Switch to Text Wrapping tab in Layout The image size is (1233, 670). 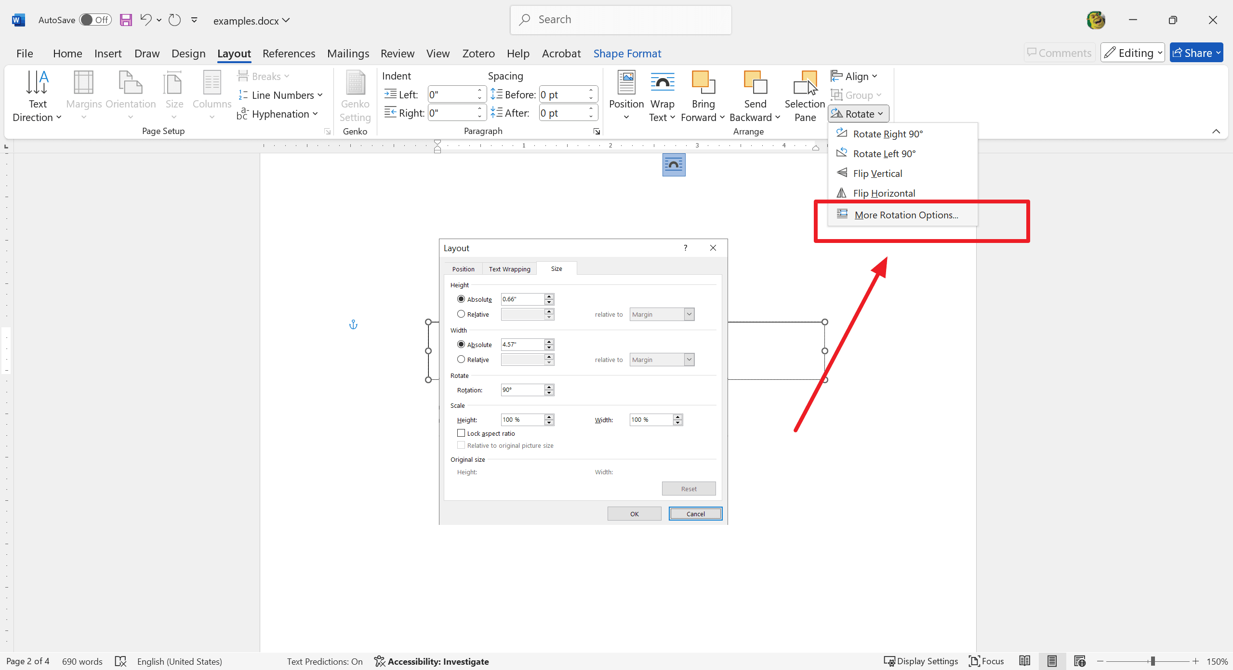click(509, 268)
